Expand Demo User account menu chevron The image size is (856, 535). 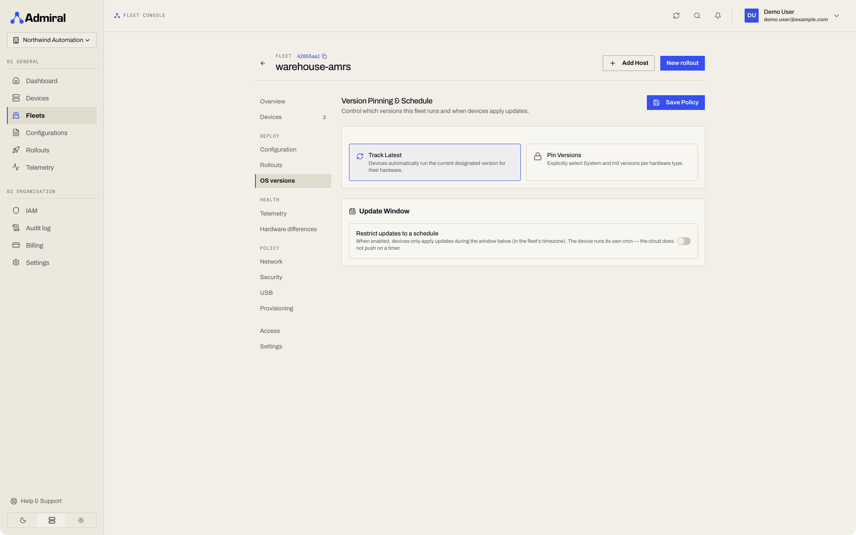tap(837, 16)
